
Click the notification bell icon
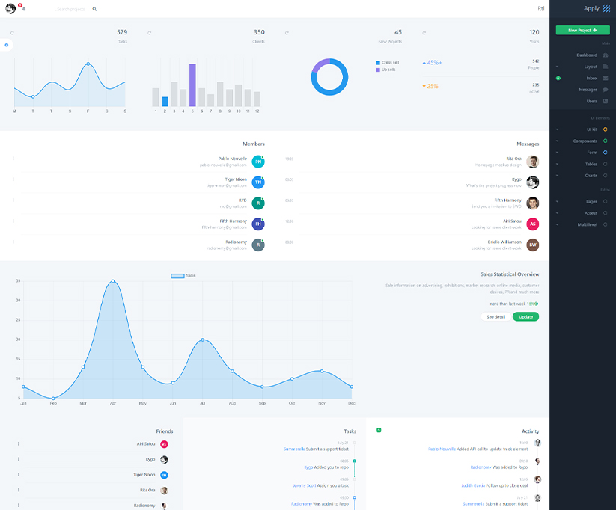[x=24, y=9]
